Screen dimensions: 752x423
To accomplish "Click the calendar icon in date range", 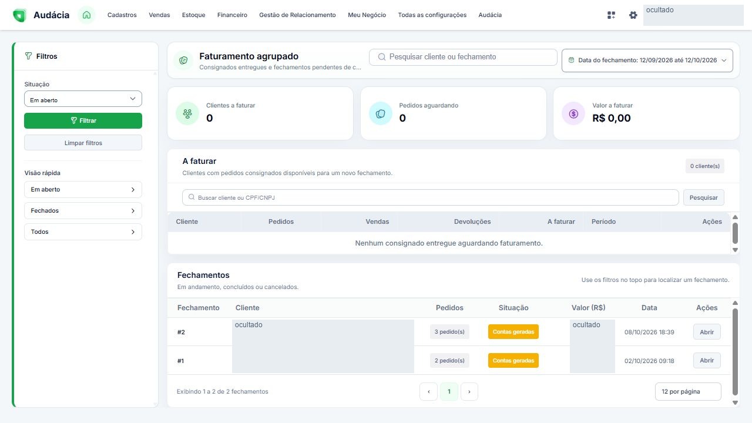I will click(x=571, y=60).
